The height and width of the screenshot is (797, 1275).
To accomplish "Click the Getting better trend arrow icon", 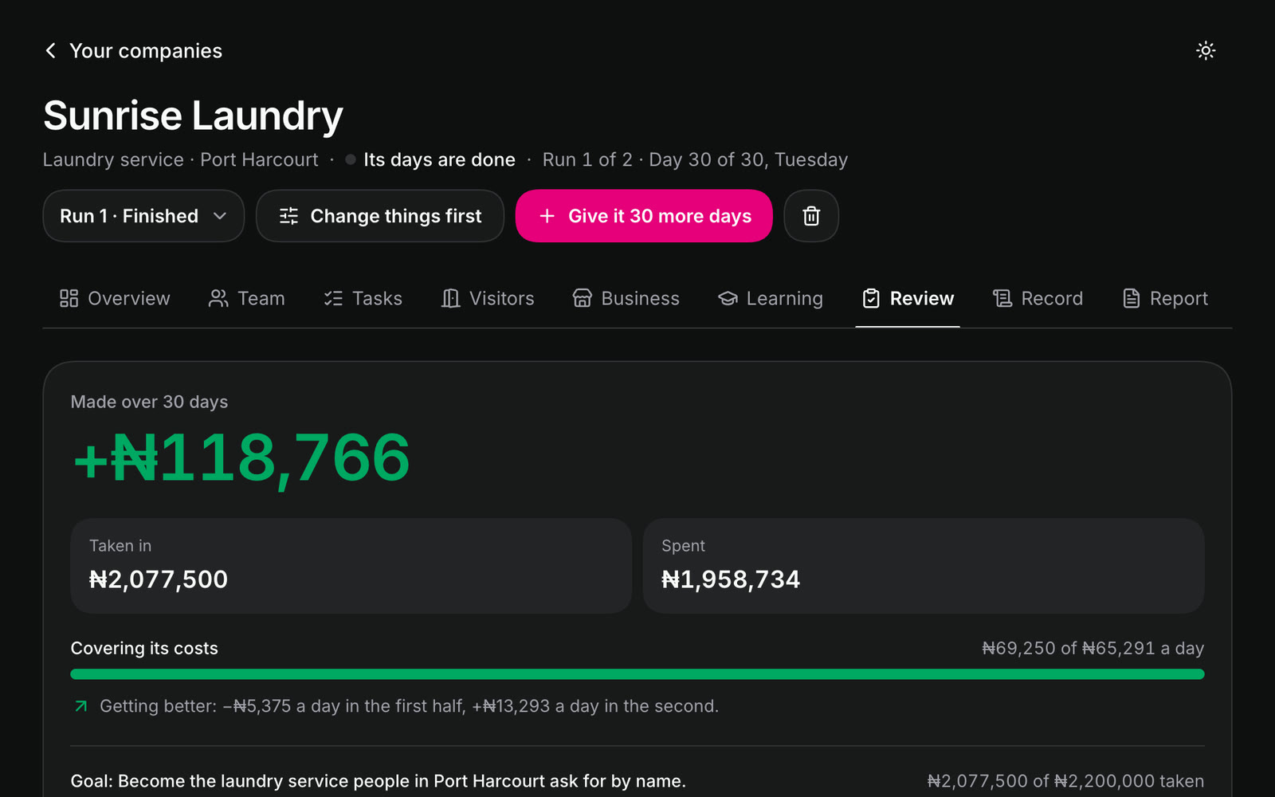I will [x=80, y=706].
